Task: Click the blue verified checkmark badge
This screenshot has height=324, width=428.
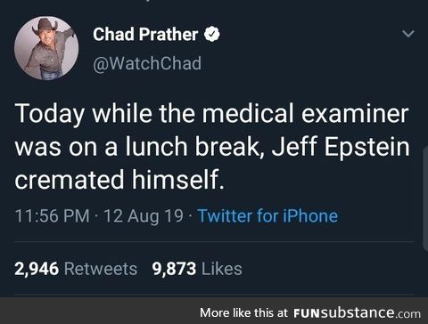Action: tap(211, 34)
